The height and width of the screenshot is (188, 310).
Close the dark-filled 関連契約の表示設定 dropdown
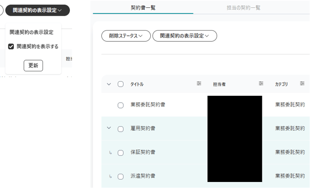(37, 10)
